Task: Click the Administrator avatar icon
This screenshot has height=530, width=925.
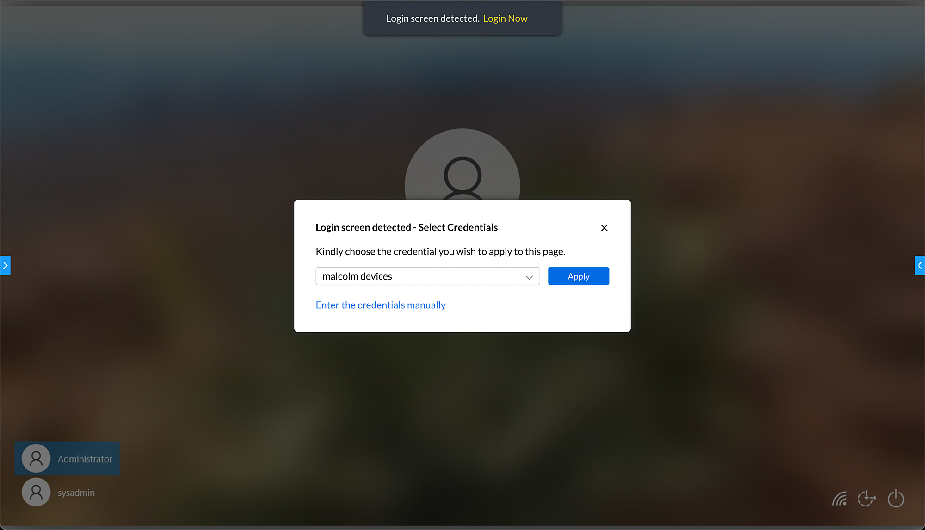Action: 36,458
